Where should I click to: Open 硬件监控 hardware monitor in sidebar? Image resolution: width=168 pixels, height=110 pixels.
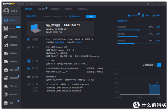point(11,20)
